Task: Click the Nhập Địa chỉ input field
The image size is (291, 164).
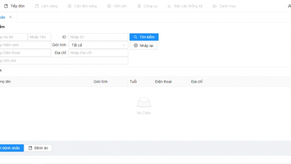Action: pyautogui.click(x=98, y=53)
